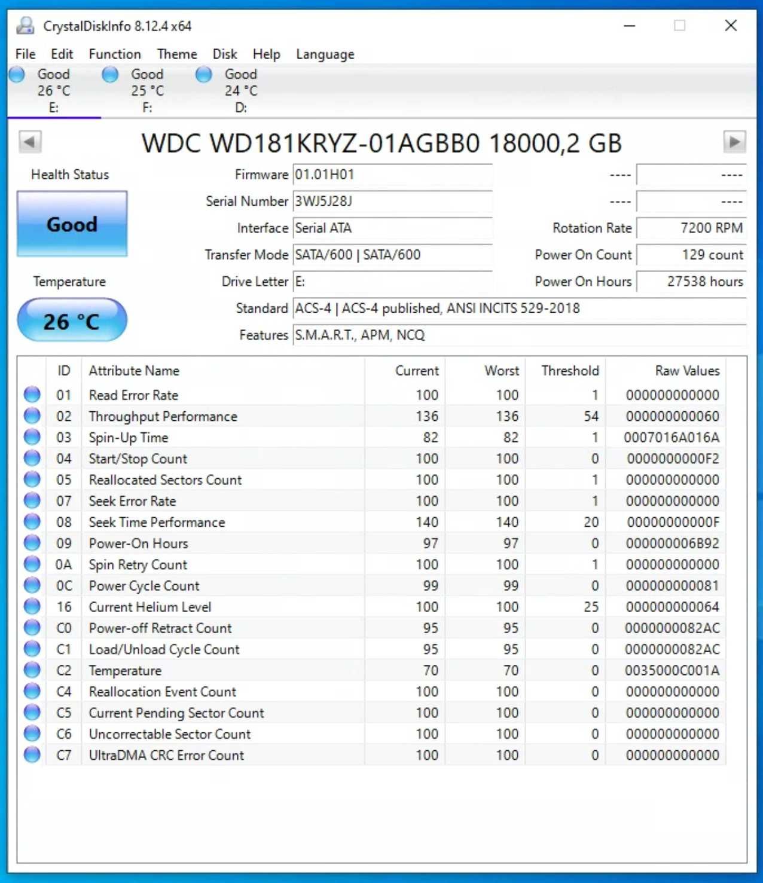Click status orb for Reallocated Sectors Count
This screenshot has width=763, height=883.
(x=32, y=479)
